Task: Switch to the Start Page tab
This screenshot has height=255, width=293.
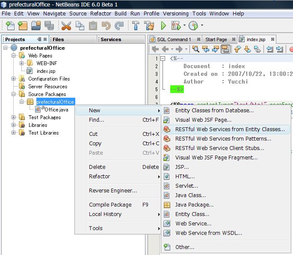Action: (x=216, y=39)
